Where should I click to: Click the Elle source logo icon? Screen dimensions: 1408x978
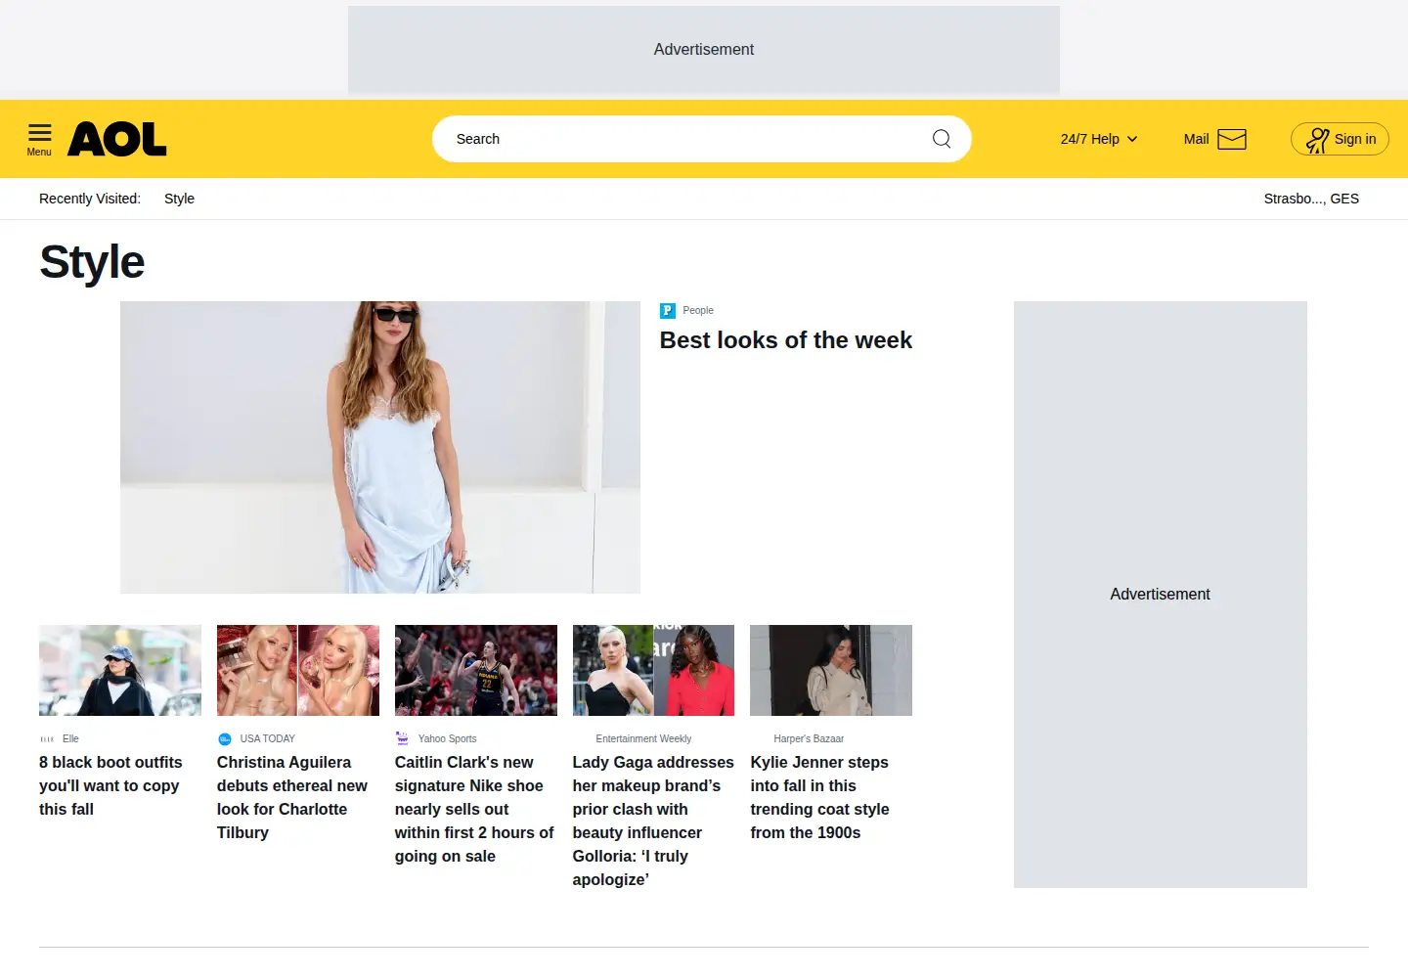[x=47, y=739]
